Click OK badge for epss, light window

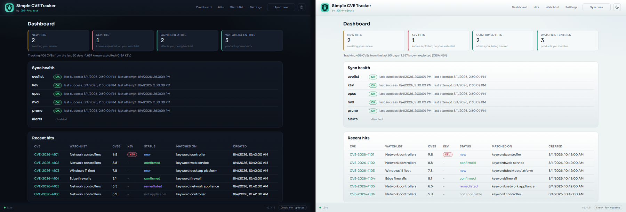(x=373, y=94)
